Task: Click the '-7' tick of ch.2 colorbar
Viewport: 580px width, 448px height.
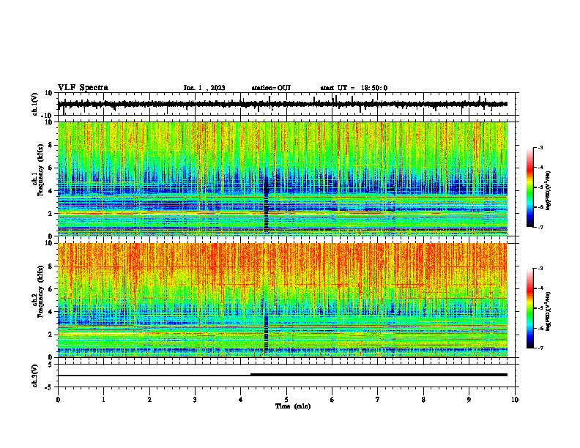Action: [x=540, y=348]
